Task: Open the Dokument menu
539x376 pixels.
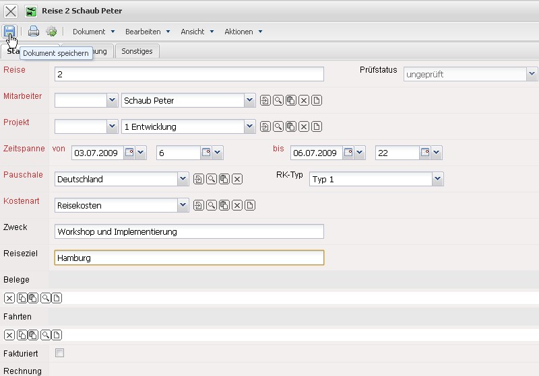Action: click(x=93, y=32)
